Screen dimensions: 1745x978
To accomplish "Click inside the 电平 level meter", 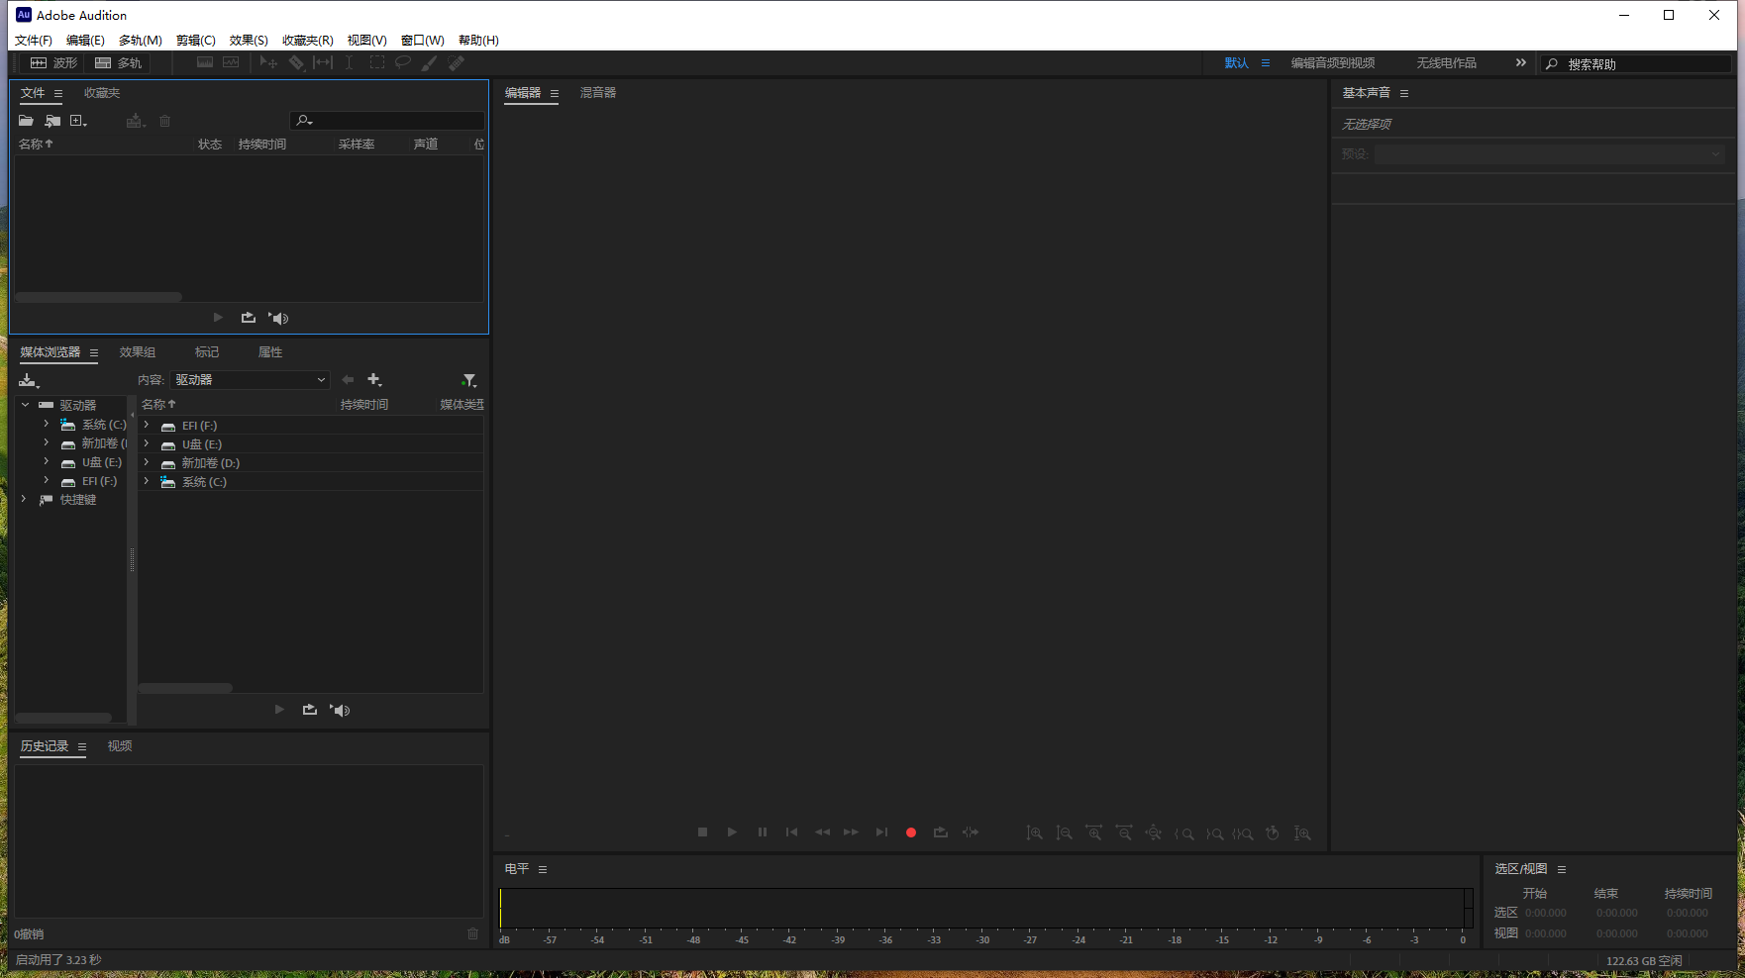I will 985,907.
